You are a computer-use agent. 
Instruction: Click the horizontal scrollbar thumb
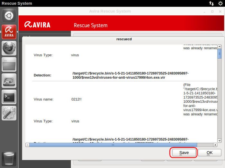pos(113,145)
